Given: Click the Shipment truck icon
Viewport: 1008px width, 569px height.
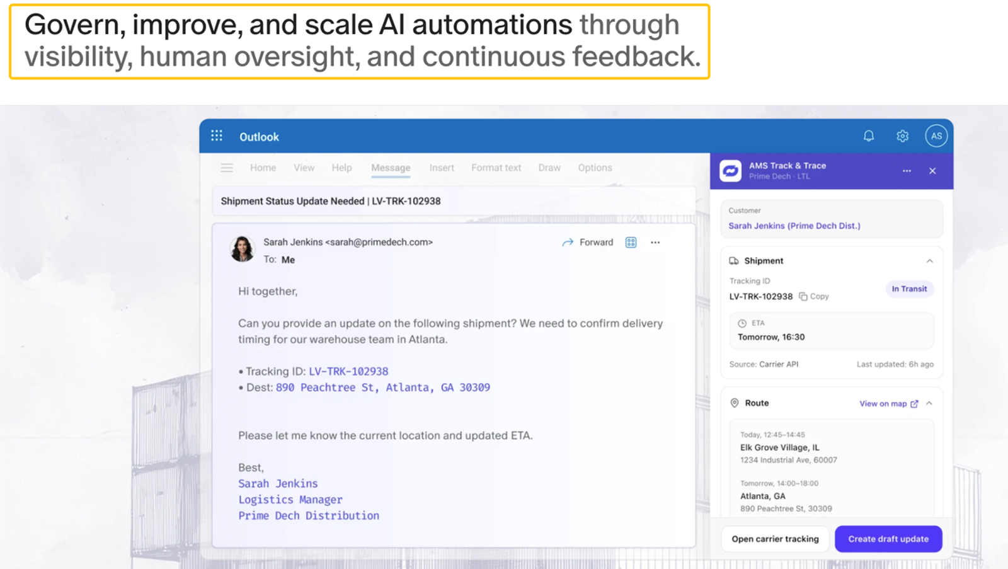Looking at the screenshot, I should (x=734, y=261).
